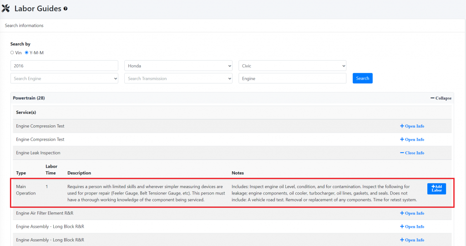Open Info for second Engine Compression Test
This screenshot has width=466, height=246.
coord(412,139)
